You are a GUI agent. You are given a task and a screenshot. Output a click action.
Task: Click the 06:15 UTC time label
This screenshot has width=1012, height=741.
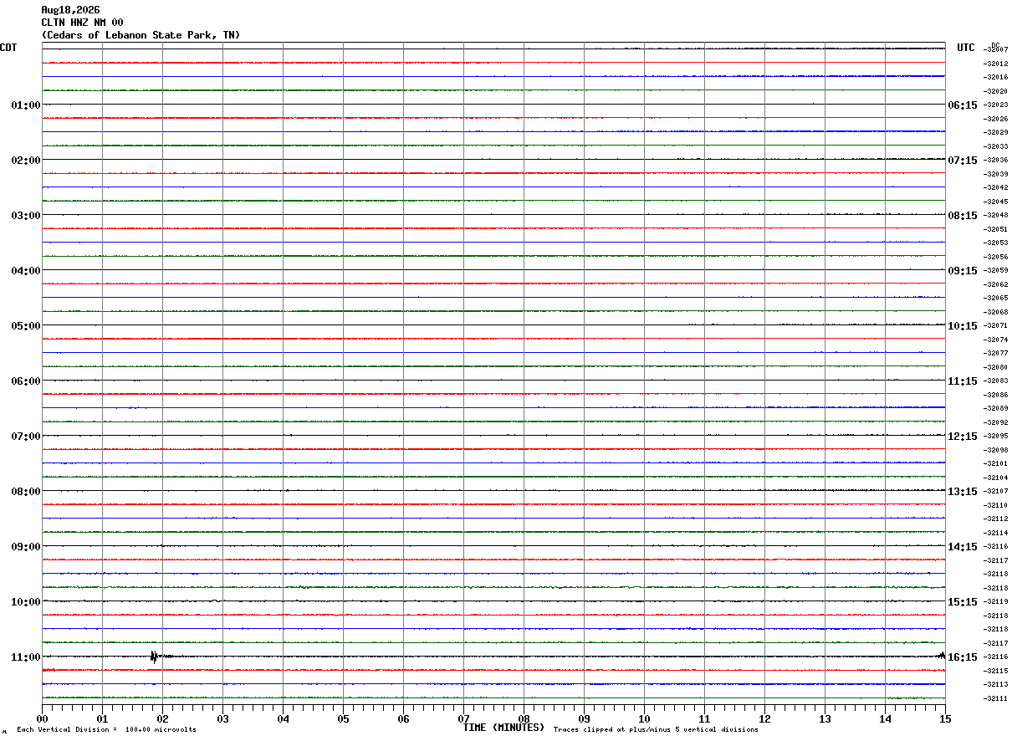point(962,105)
